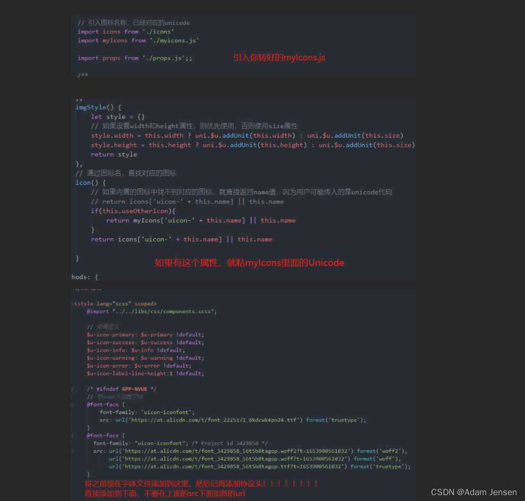The width and height of the screenshot is (525, 501).
Task: Click the "$u-icon-success: $u-success !default;" line
Action: coord(145,343)
